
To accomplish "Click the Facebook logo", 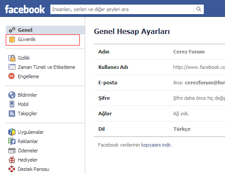I will click(25, 9).
